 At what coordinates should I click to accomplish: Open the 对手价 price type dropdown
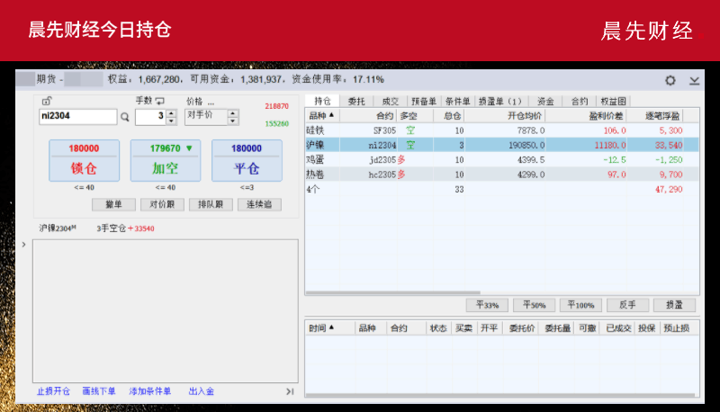point(233,116)
